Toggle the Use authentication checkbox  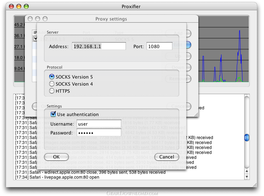point(53,114)
